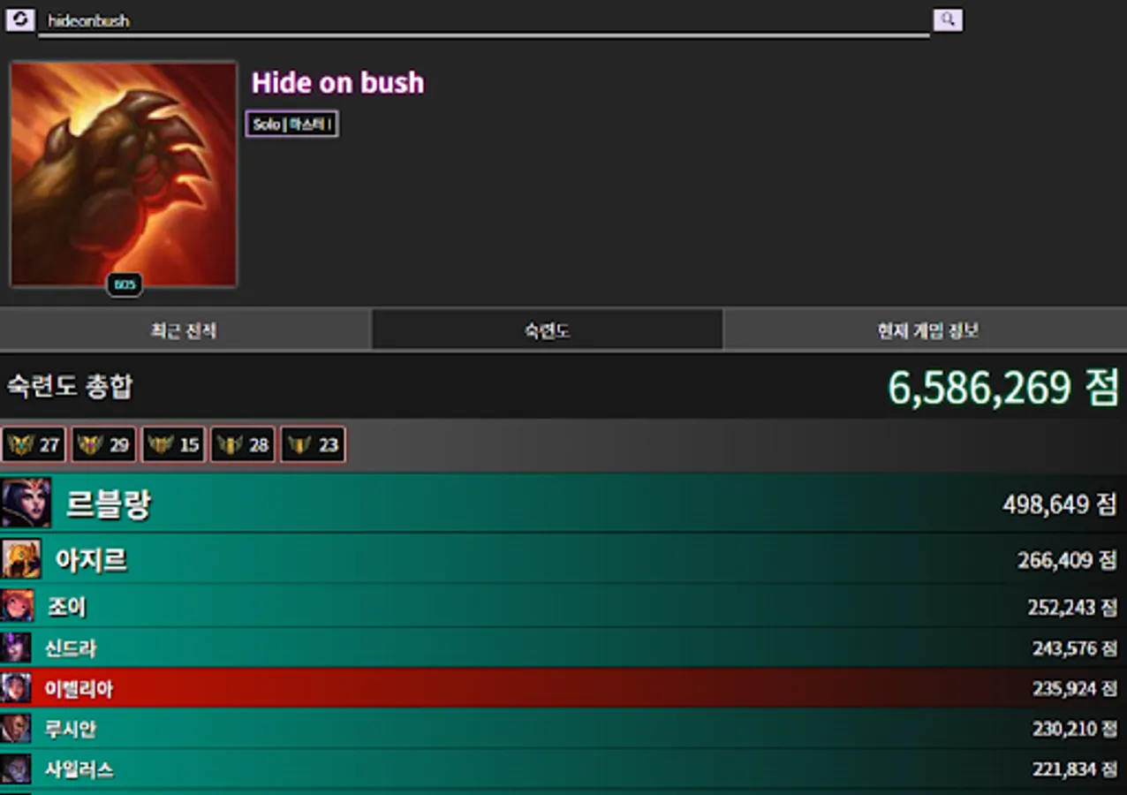The image size is (1127, 795).
Task: Click the 신드라 champion name
Action: [71, 648]
